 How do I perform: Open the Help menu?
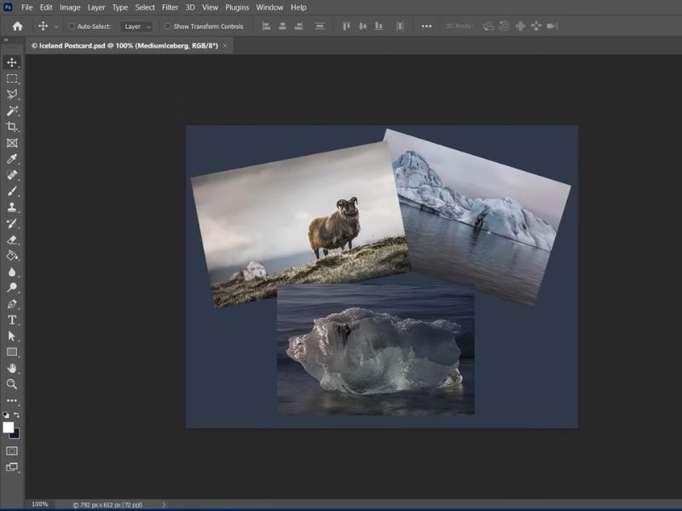coord(298,8)
